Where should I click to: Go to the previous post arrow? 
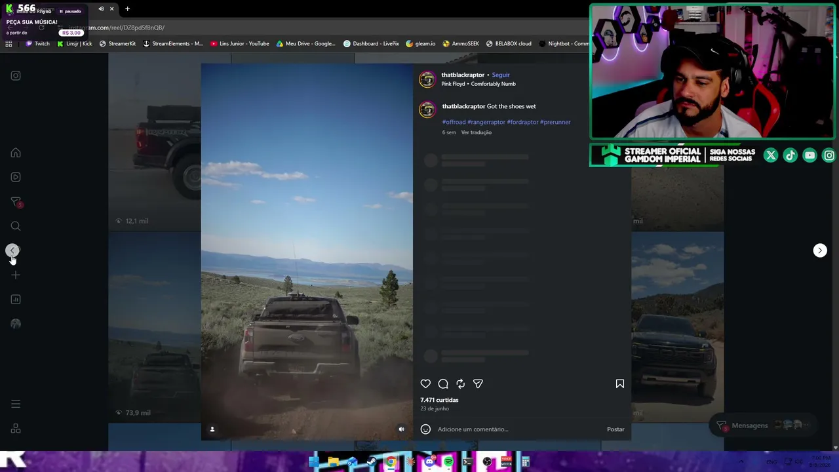pos(12,250)
